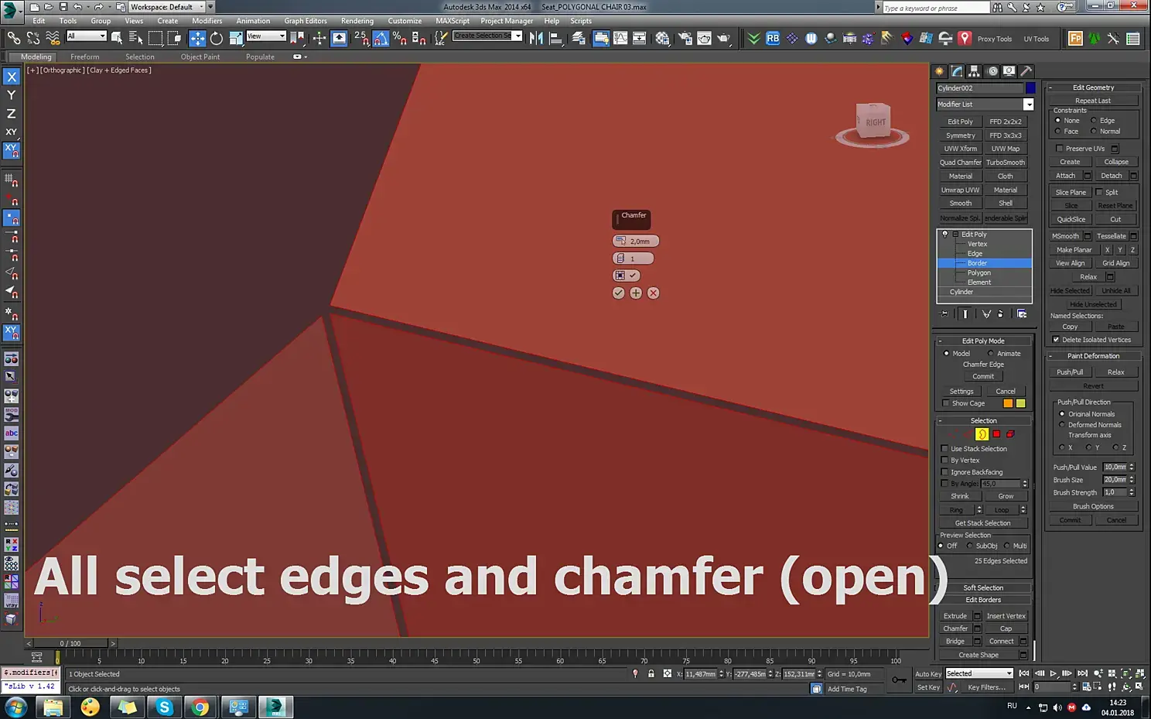1151x719 pixels.
Task: Switch to the Freeform ribbon tab
Action: (x=84, y=56)
